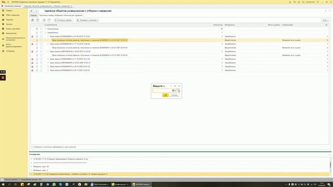This screenshot has width=333, height=187.
Task: Open the main menu icon beside 1C logo
Action: click(x=8, y=2)
